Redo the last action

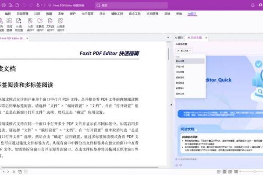(x=31, y=5)
